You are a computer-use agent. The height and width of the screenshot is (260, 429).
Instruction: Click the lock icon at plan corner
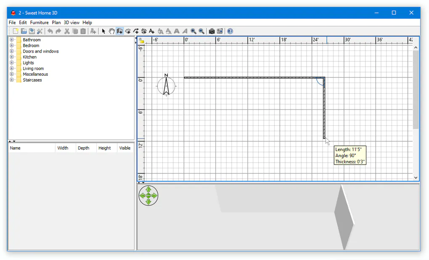(141, 41)
